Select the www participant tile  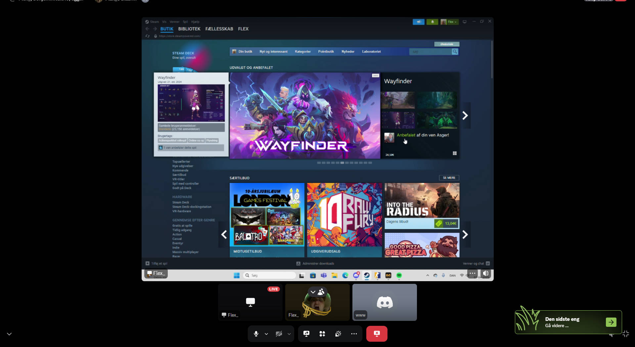click(385, 302)
